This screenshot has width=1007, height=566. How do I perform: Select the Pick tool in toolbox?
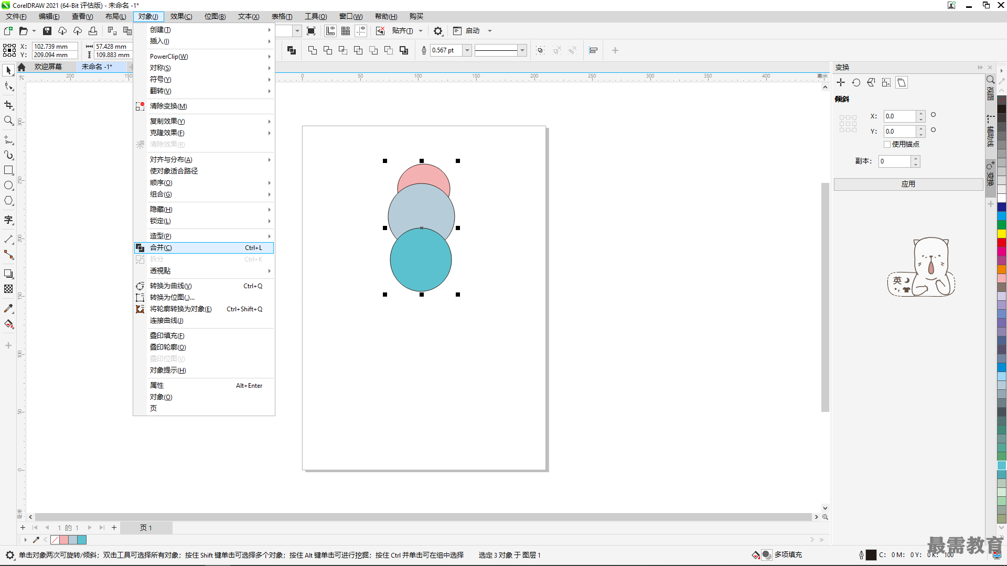pyautogui.click(x=8, y=70)
